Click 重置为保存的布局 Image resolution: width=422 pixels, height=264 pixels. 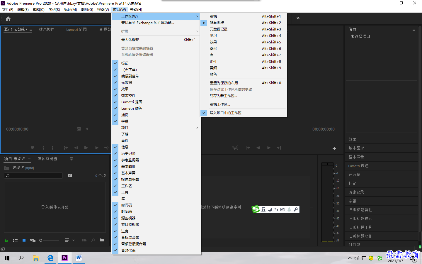click(x=244, y=83)
